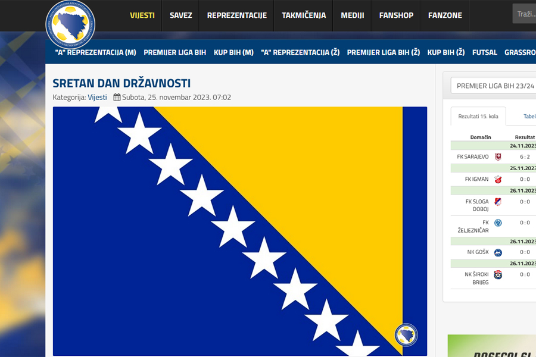Click the FK Sloga Doboj club crest
The width and height of the screenshot is (536, 357).
pos(498,202)
